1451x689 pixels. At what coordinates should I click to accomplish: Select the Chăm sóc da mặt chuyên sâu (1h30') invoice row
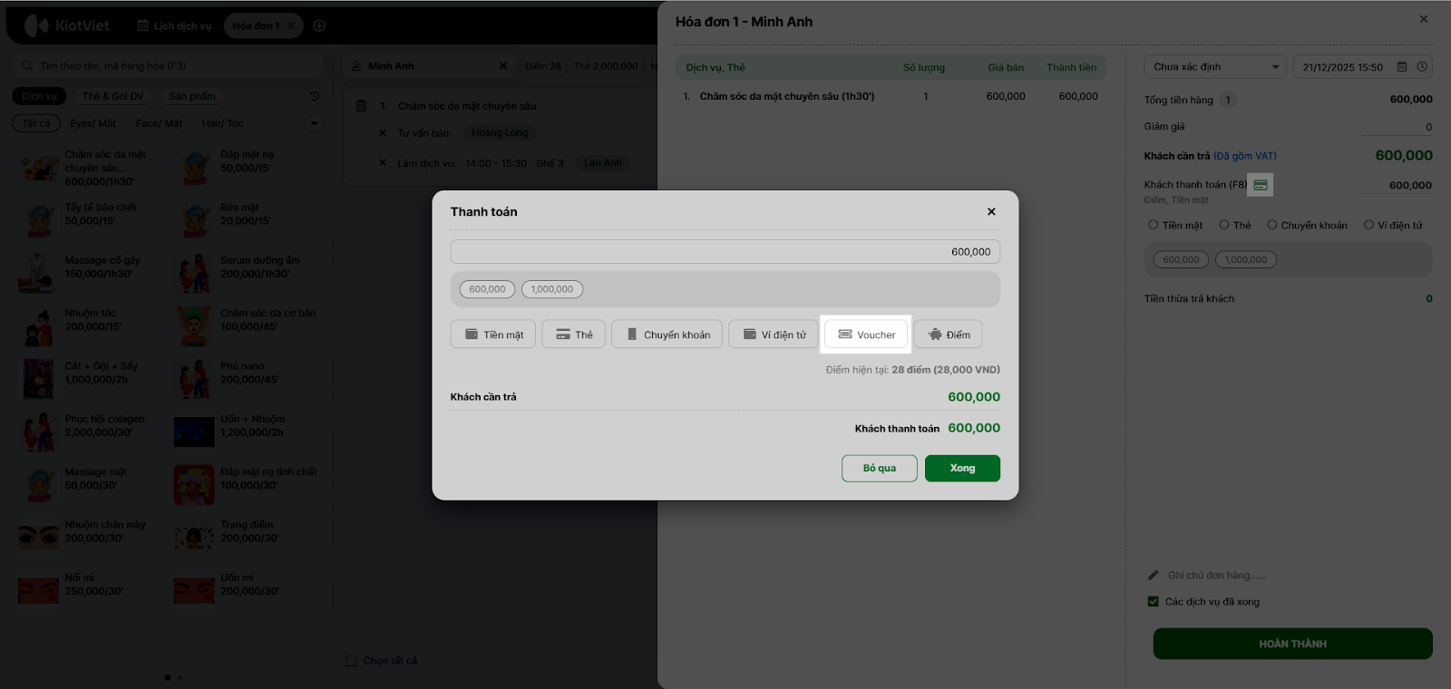tap(891, 96)
